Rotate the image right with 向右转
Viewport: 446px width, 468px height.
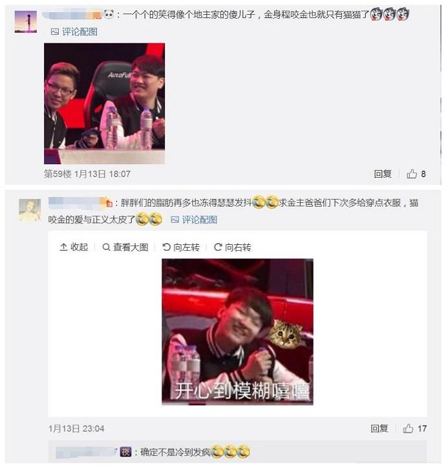point(233,247)
